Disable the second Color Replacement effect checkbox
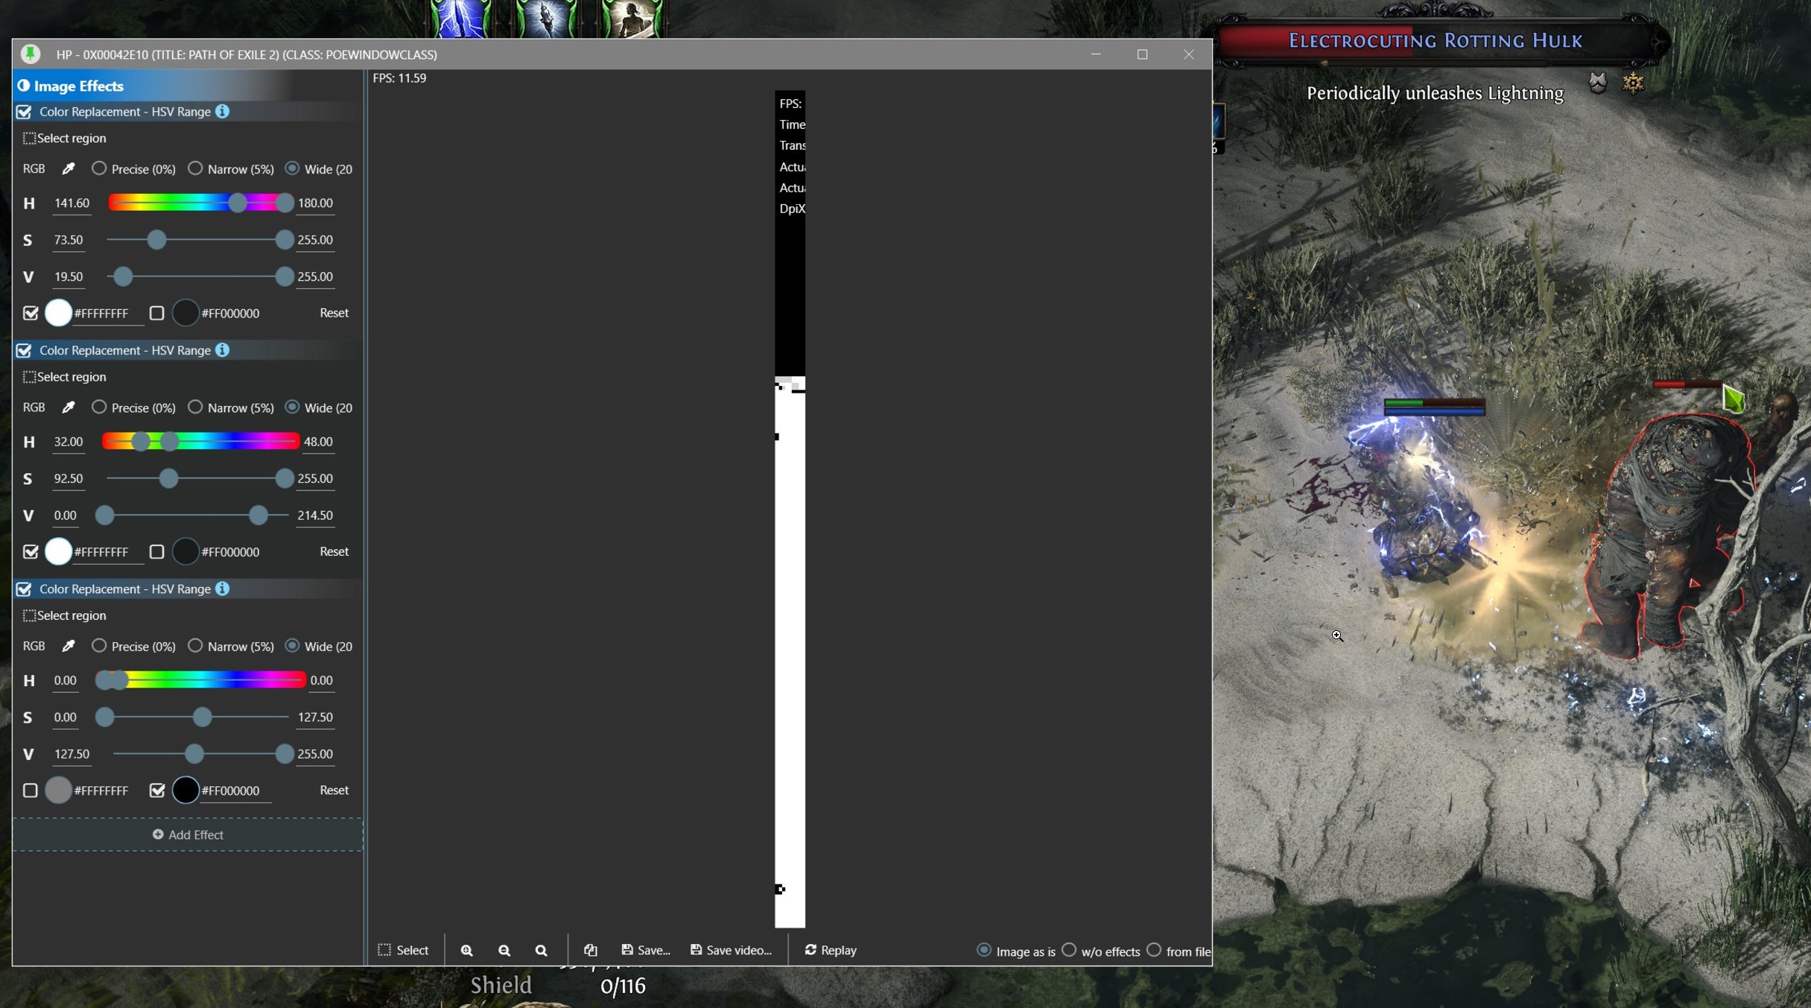Screen dimensions: 1811x1008 coord(24,350)
